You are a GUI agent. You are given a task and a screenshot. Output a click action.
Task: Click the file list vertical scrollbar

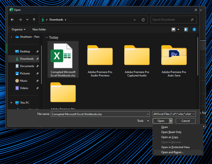pyautogui.click(x=198, y=56)
